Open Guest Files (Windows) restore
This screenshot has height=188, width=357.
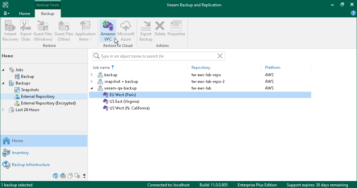[x=43, y=31]
